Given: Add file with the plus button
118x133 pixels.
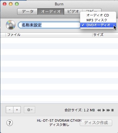Looking at the screenshot, I should pos(17,110).
